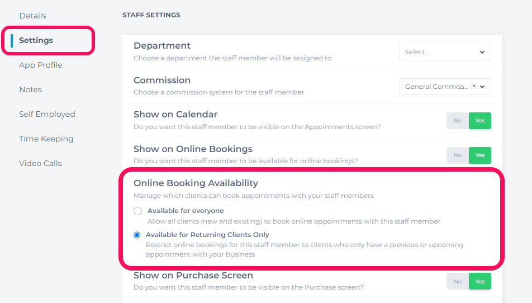Click the Available for Returning Clients Only label
532x303 pixels.
coord(207,235)
